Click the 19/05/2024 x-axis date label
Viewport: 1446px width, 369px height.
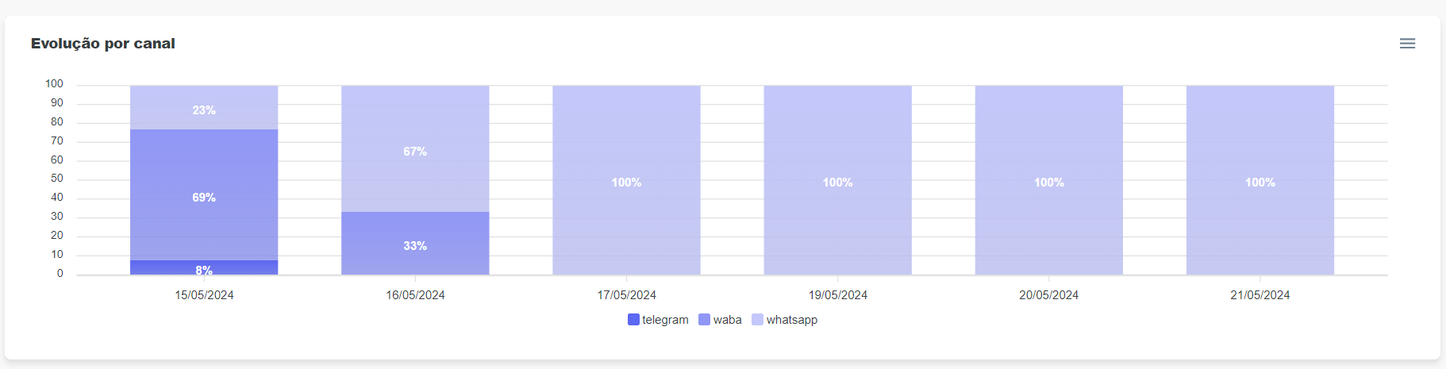pos(837,295)
